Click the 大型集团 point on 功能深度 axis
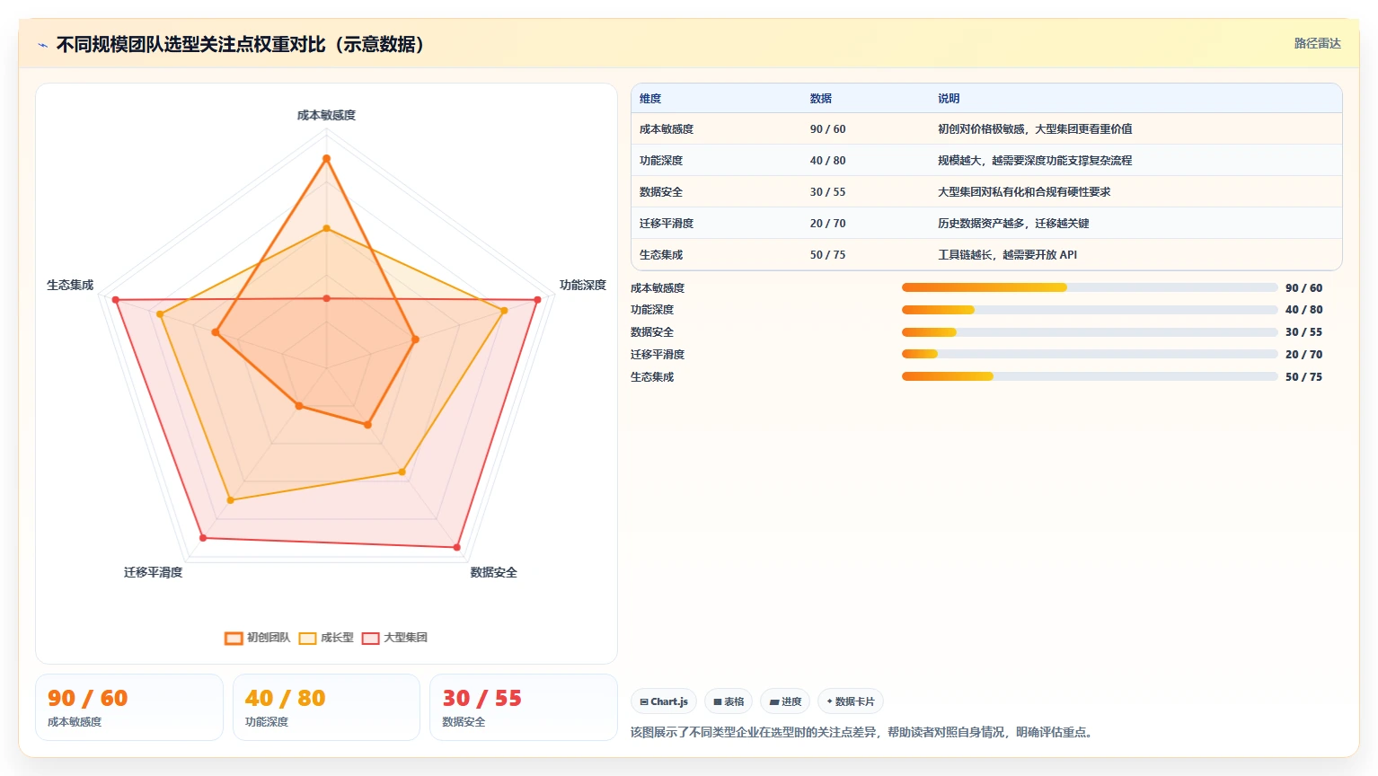This screenshot has width=1378, height=776. point(537,300)
